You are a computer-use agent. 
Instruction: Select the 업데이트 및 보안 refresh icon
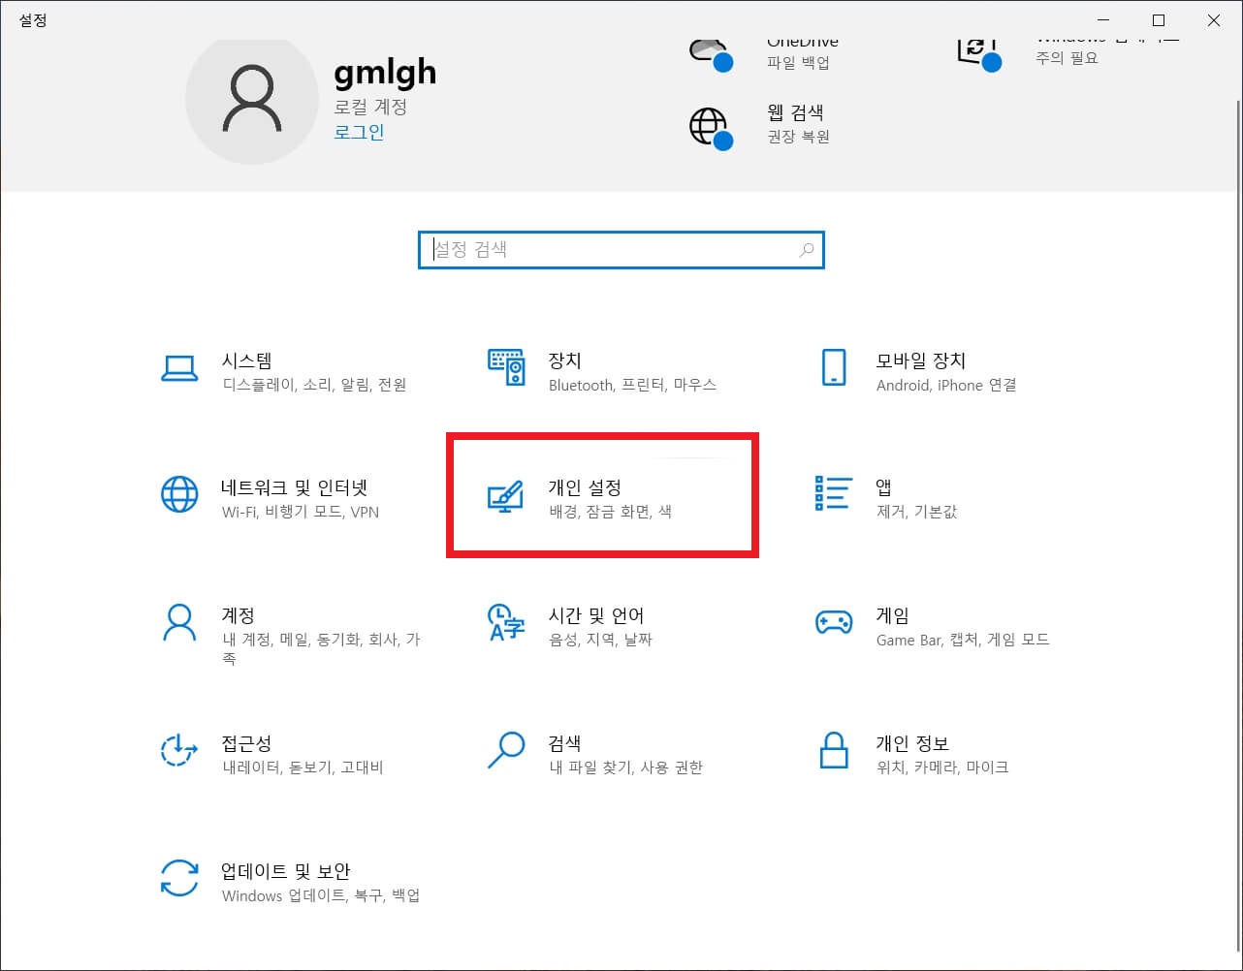coord(179,879)
